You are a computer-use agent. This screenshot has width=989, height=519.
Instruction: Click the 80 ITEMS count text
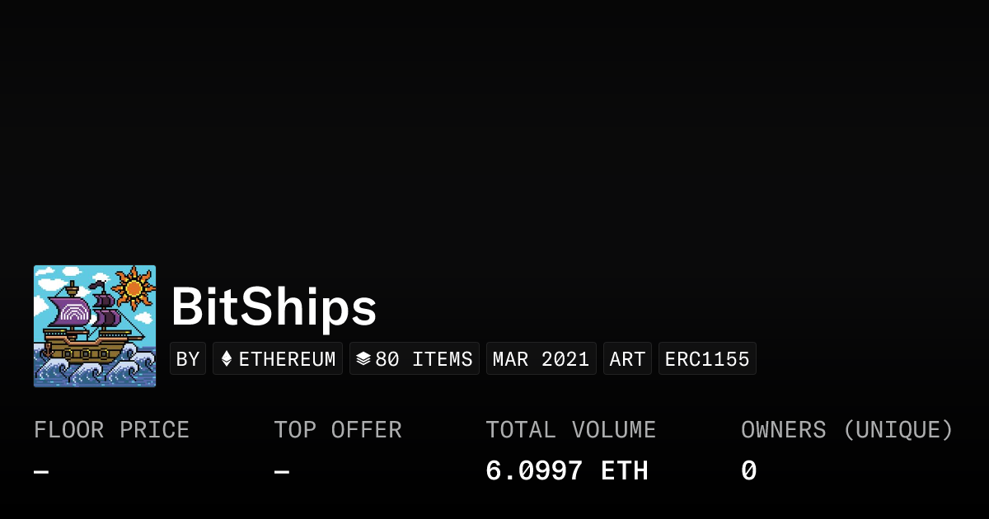(x=424, y=359)
